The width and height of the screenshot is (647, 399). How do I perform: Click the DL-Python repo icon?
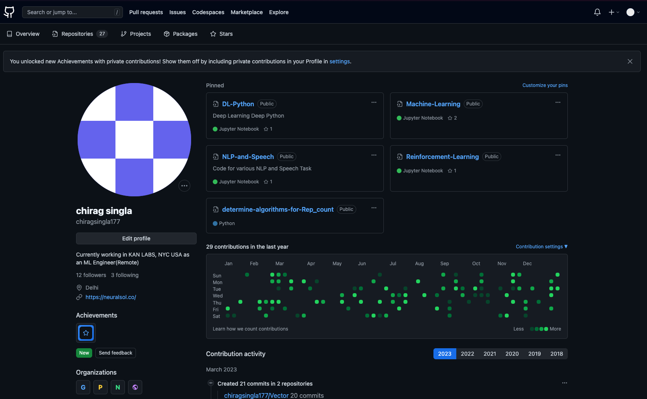[216, 104]
